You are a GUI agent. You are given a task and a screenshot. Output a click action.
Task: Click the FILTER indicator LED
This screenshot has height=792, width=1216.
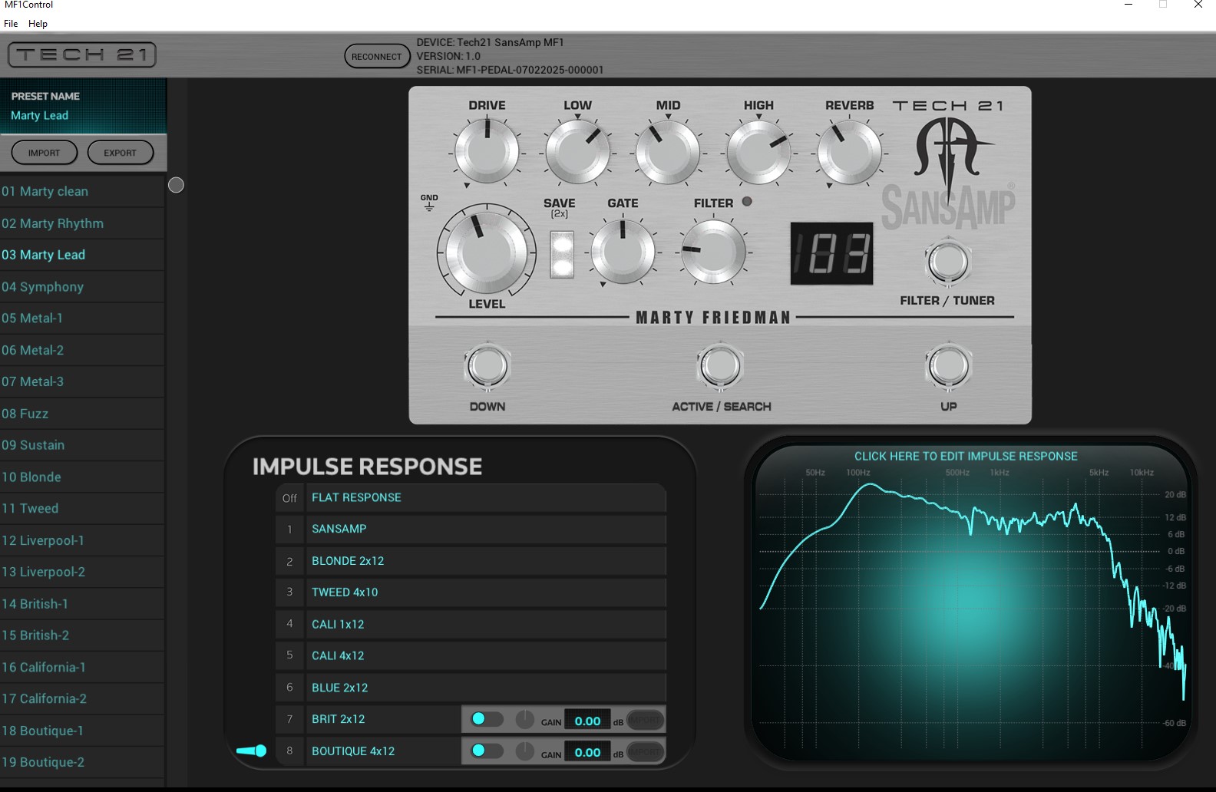click(x=747, y=202)
